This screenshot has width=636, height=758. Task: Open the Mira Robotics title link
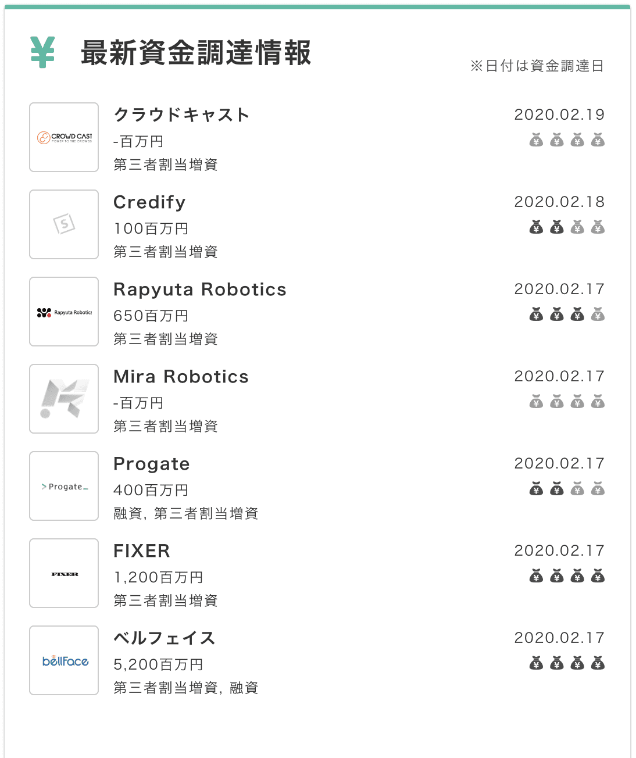[x=181, y=377]
